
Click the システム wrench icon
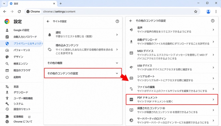(x=7, y=104)
